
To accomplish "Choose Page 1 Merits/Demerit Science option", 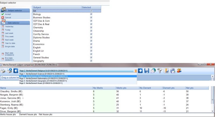I will (78, 74).
